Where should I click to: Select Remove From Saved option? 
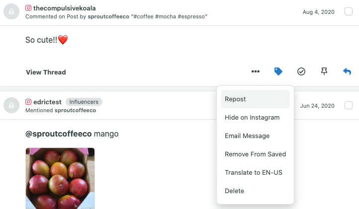255,154
